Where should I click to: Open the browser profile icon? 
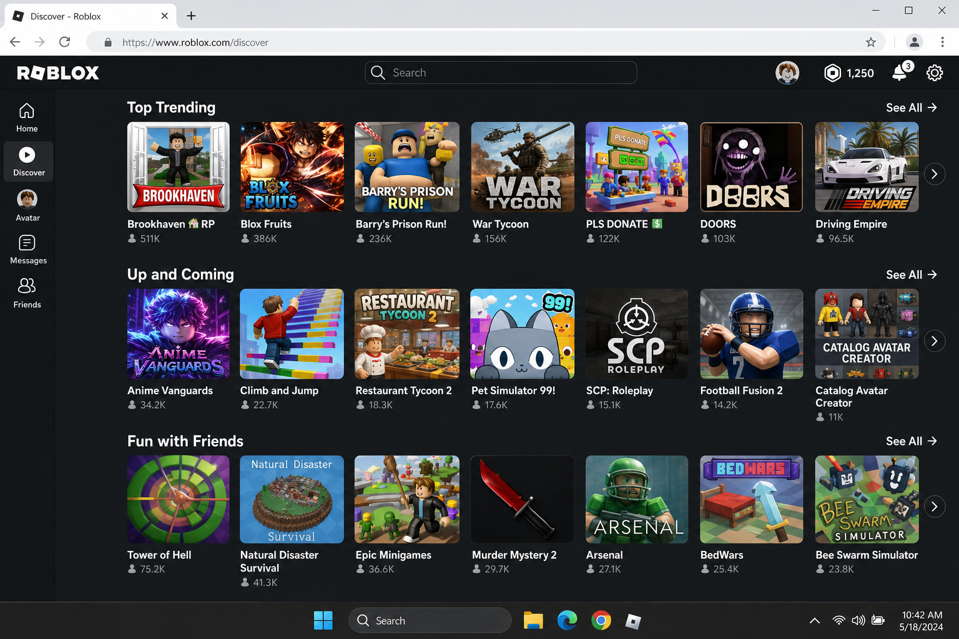[x=915, y=42]
